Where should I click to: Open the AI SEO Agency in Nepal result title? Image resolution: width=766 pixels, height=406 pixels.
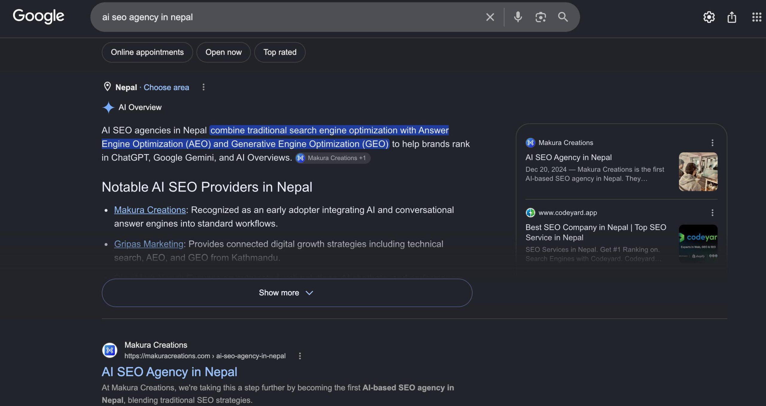tap(169, 372)
